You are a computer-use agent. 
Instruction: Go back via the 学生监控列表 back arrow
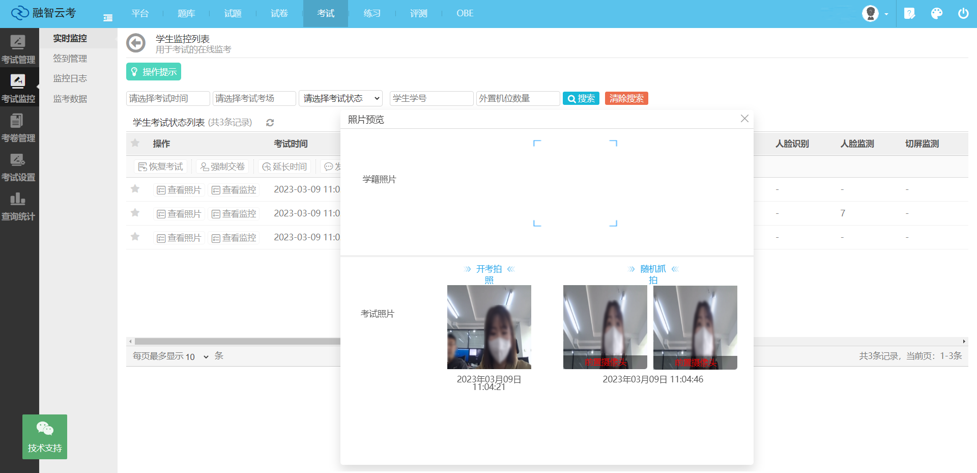(135, 43)
